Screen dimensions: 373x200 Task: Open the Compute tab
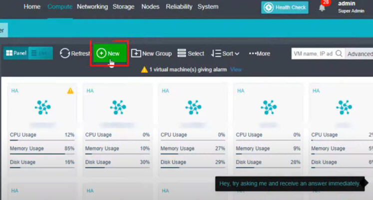click(x=60, y=6)
